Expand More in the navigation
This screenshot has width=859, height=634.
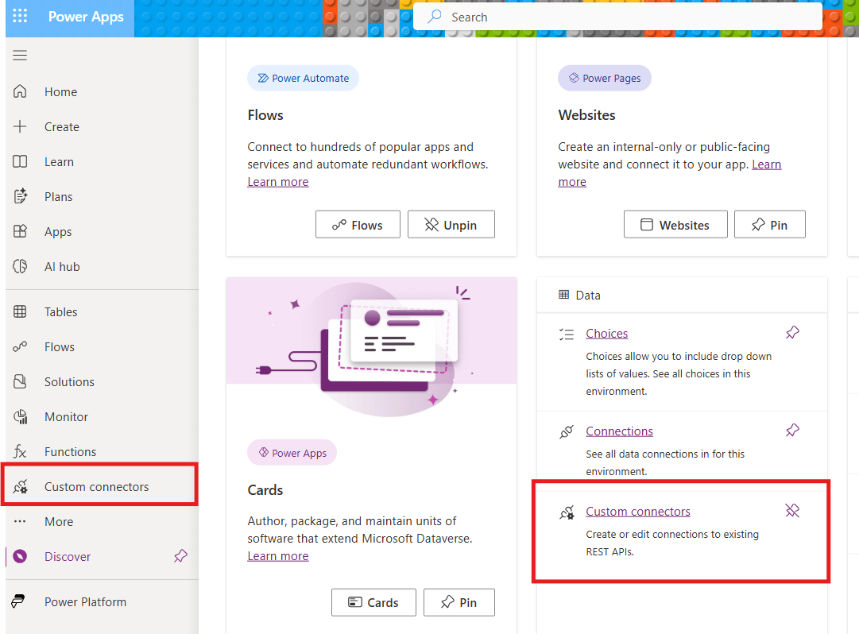[x=102, y=522]
